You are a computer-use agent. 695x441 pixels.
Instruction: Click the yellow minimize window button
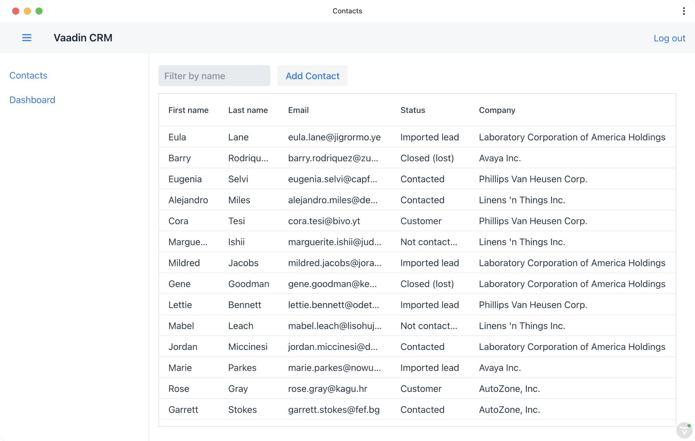coord(27,11)
